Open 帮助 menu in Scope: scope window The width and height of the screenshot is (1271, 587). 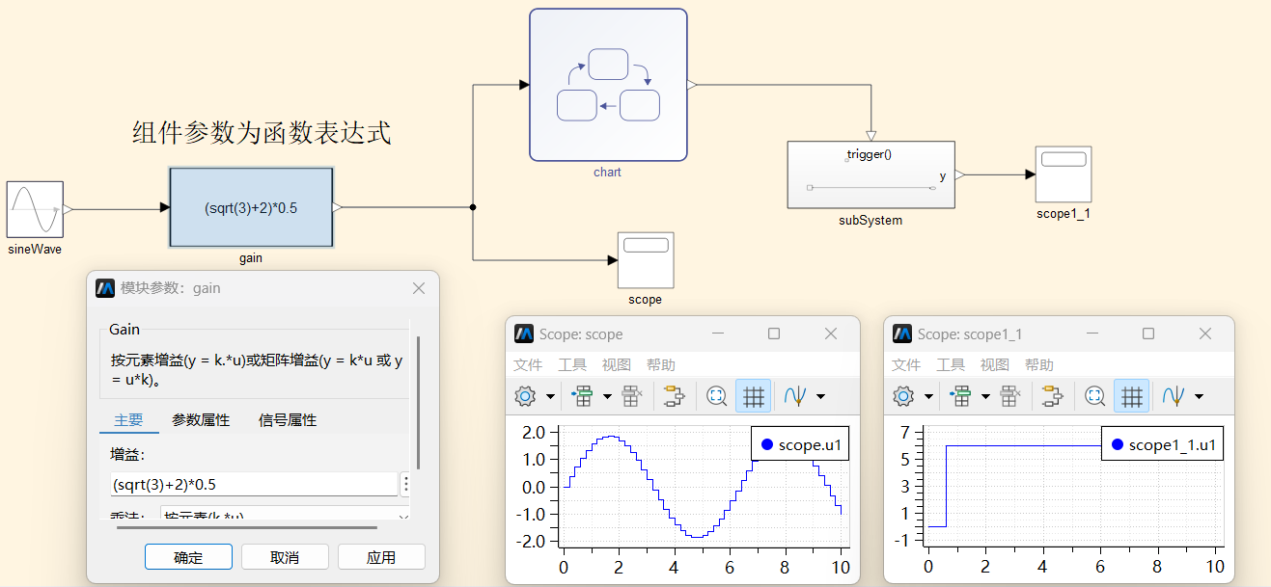[x=661, y=365]
